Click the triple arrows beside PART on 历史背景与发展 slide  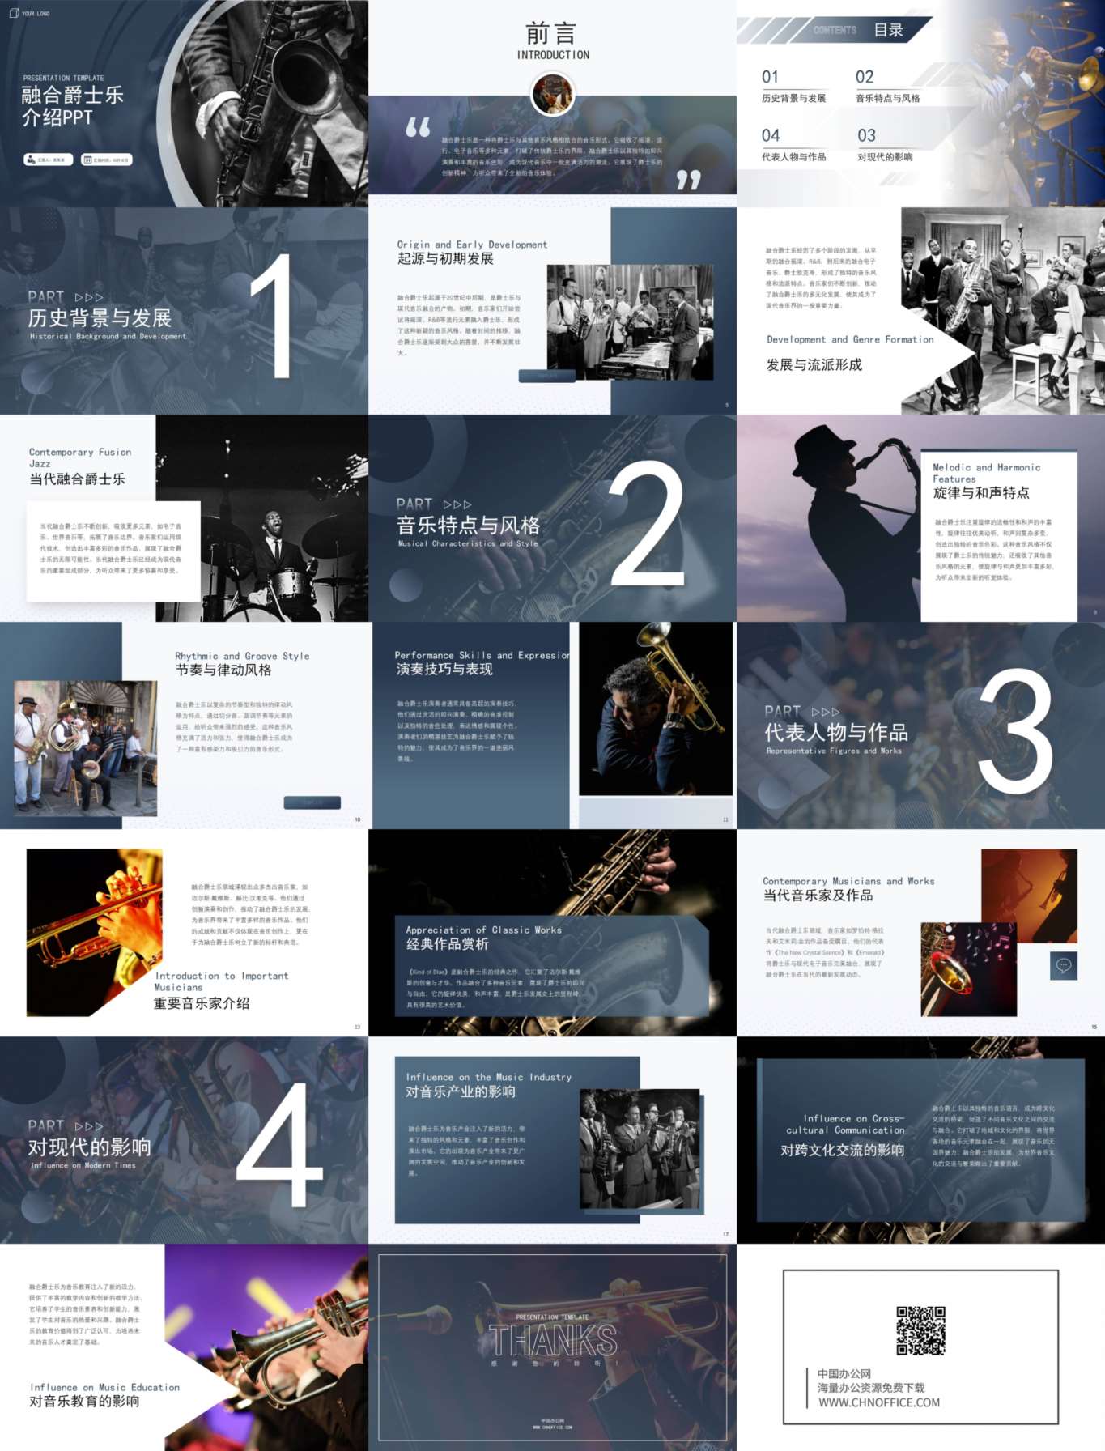88,297
